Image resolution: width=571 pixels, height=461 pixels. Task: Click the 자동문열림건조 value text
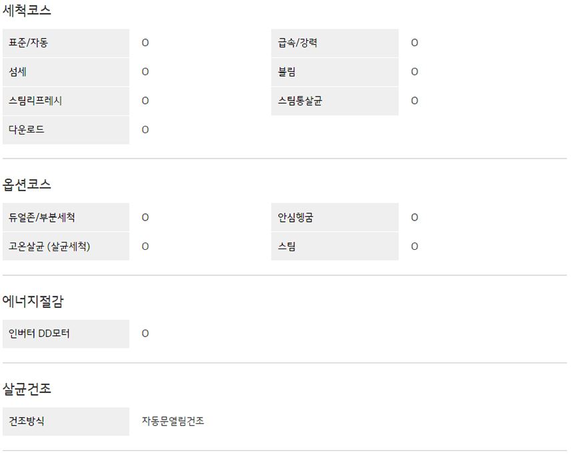[x=173, y=422]
